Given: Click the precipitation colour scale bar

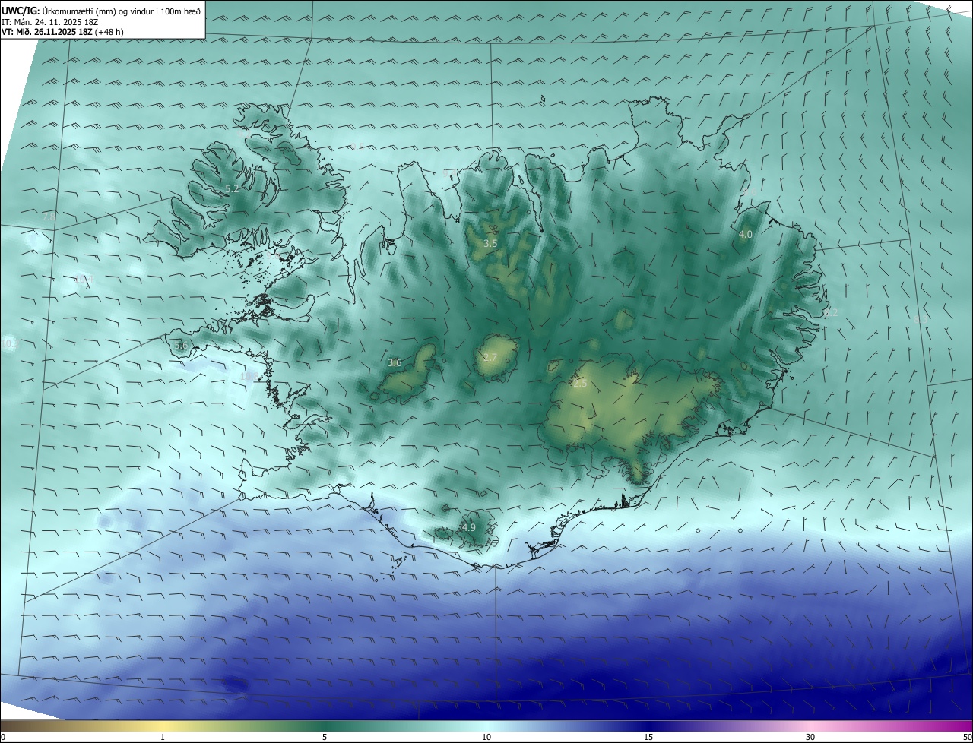Looking at the screenshot, I should click(486, 726).
